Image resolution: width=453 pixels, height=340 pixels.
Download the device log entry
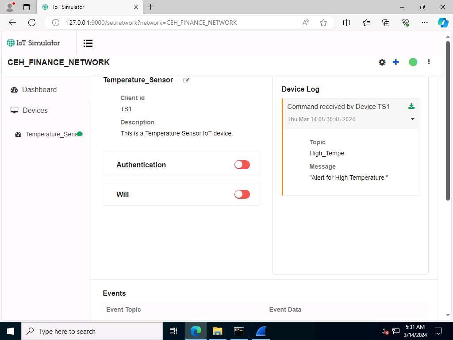411,106
